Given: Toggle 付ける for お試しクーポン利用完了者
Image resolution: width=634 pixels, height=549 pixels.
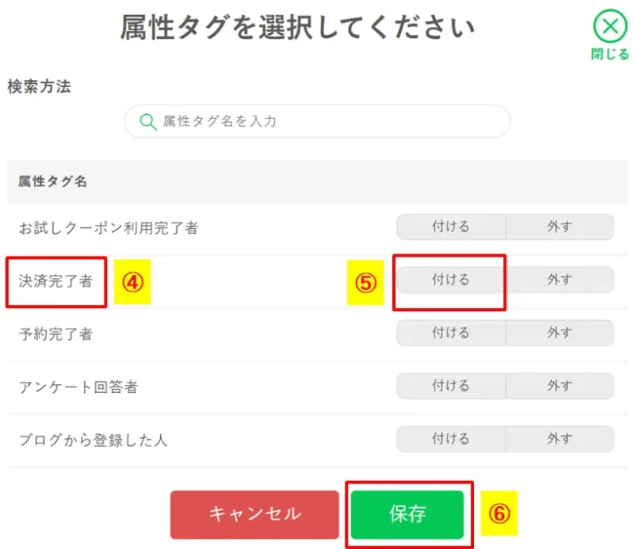Looking at the screenshot, I should click(449, 227).
